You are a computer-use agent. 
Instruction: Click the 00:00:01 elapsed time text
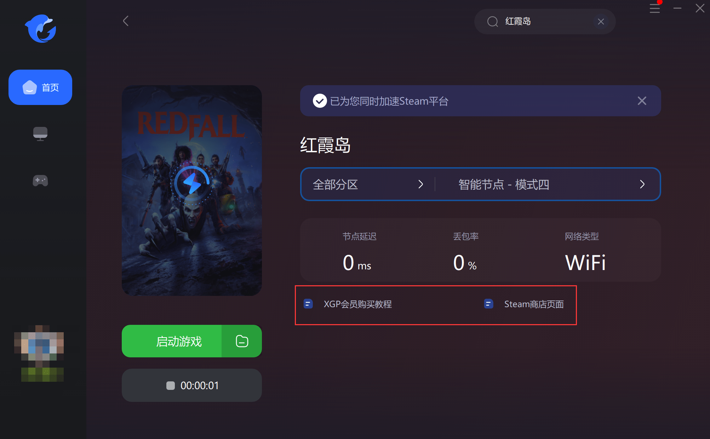200,385
